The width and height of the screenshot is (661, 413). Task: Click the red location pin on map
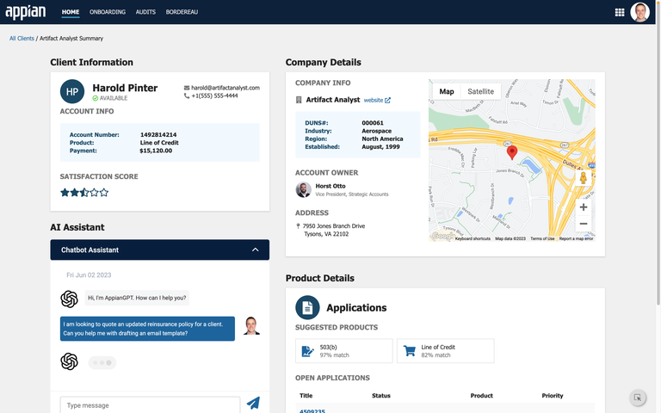coord(512,152)
